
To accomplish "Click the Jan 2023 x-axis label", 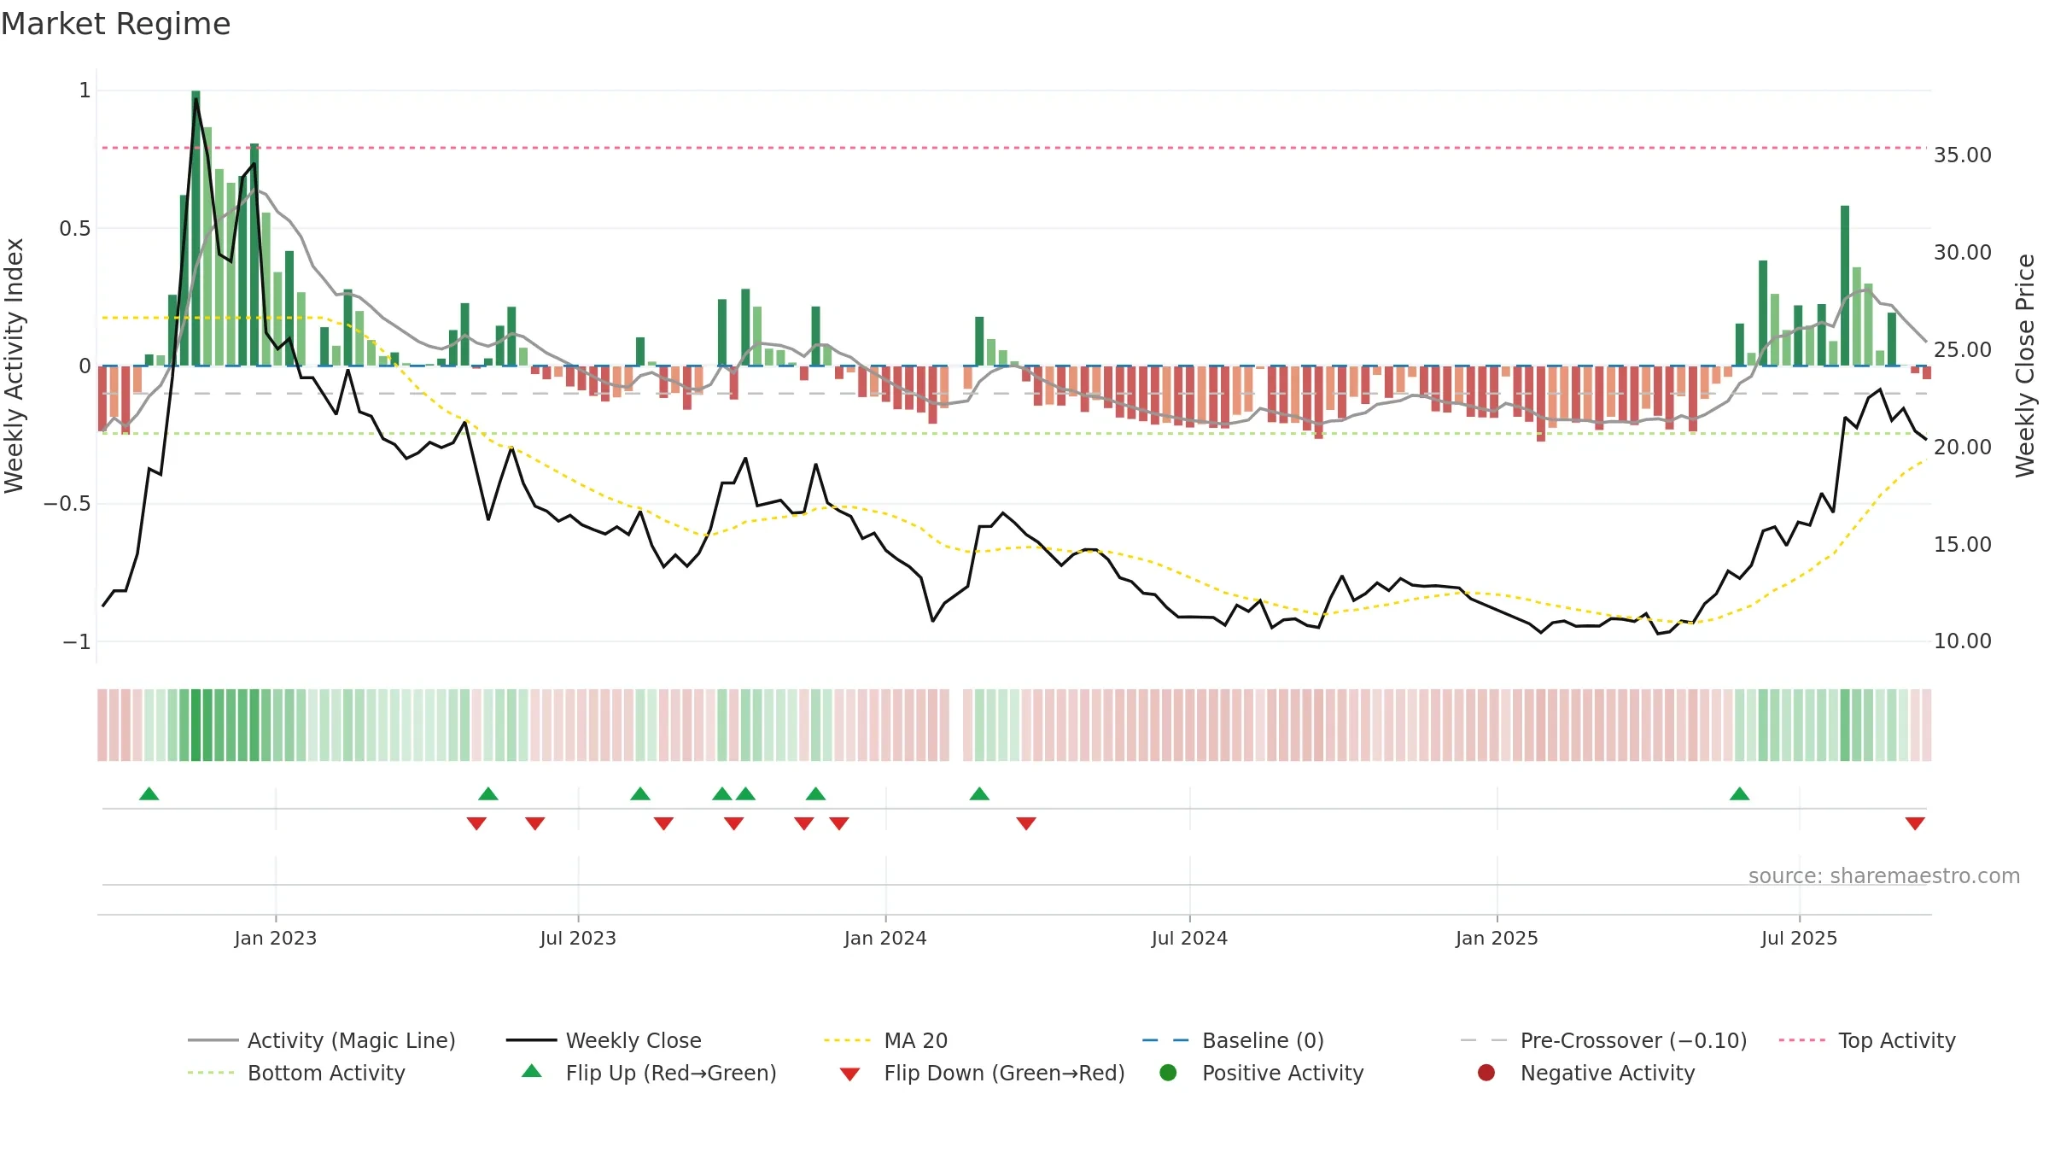I will 276,938.
